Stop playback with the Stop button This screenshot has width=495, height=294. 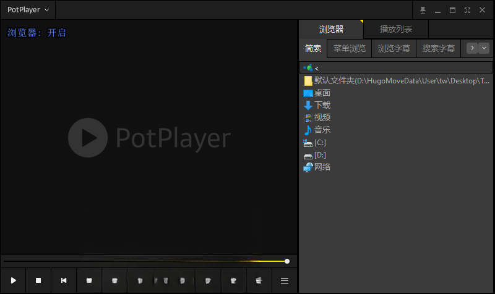(38, 280)
